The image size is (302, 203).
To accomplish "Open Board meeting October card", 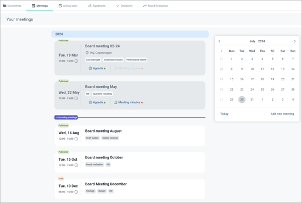I will pos(130,162).
